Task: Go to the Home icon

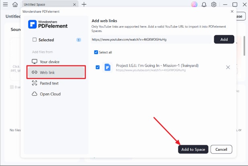Action: point(15,4)
